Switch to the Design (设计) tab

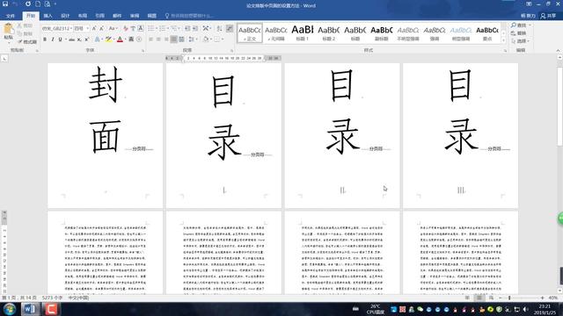(x=65, y=16)
